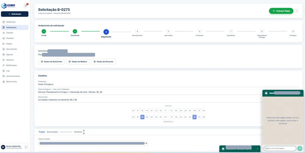This screenshot has width=305, height=153.
Task: Expand the Solicitante chat panel chevron
Action: 257,149
